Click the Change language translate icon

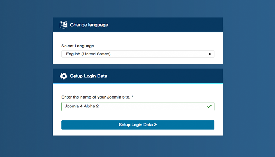coord(64,25)
